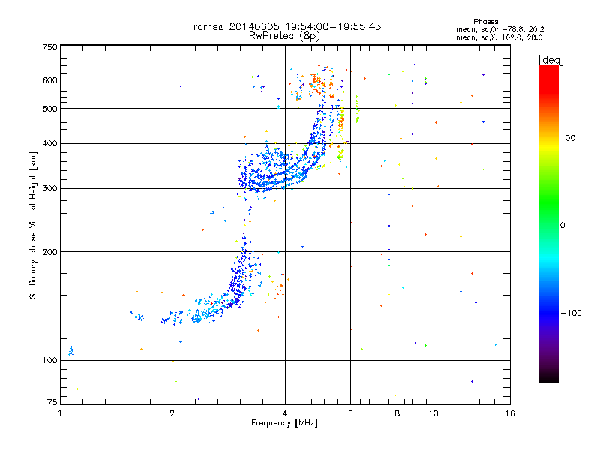Click the title "Tromsø 20140605 19:54:00-19:55:43"
This screenshot has width=600, height=450.
click(284, 26)
